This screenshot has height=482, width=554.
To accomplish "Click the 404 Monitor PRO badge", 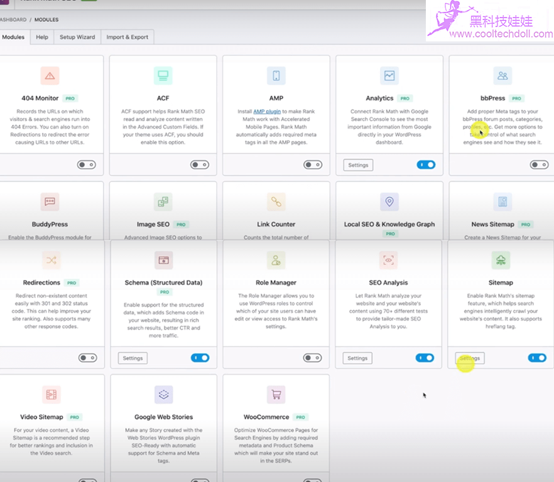I will 70,99.
